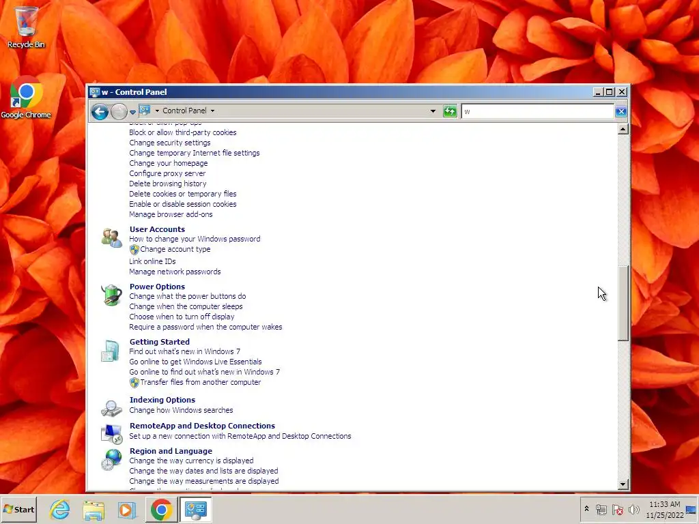
Task: Open Action Center flag icon in tray
Action: pos(617,510)
